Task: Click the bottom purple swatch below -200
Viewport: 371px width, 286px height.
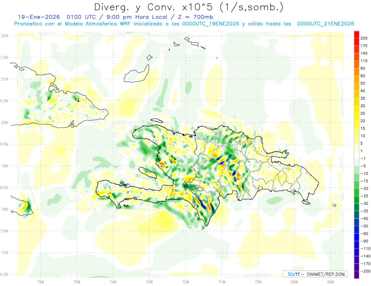Action: [x=356, y=275]
